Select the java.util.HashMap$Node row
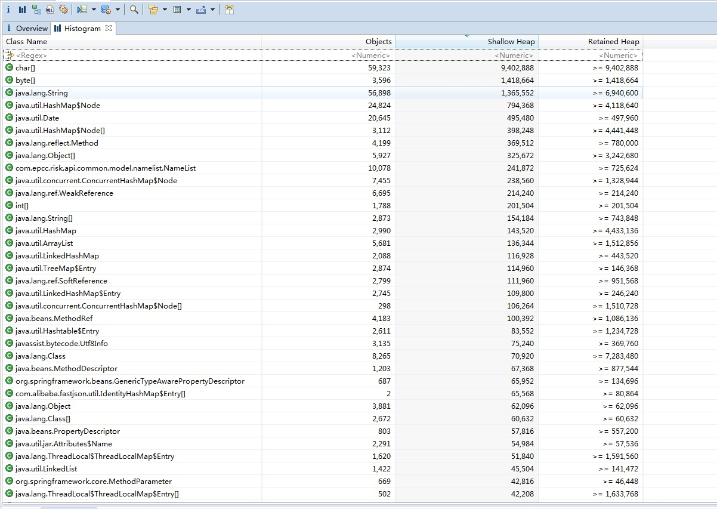Image resolution: width=717 pixels, height=509 pixels. coord(322,105)
